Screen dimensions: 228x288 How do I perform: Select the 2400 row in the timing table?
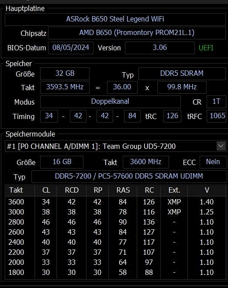point(116,242)
